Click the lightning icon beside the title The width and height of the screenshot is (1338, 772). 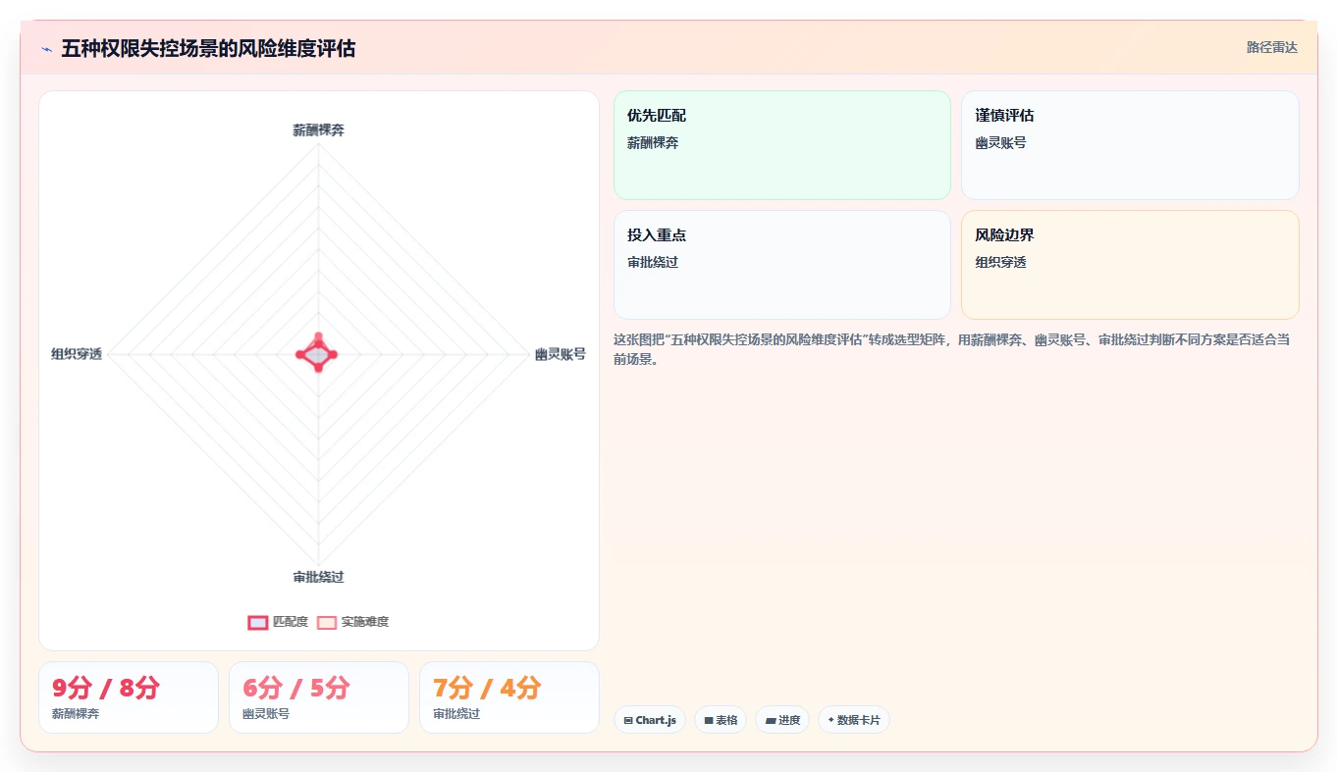(x=47, y=49)
